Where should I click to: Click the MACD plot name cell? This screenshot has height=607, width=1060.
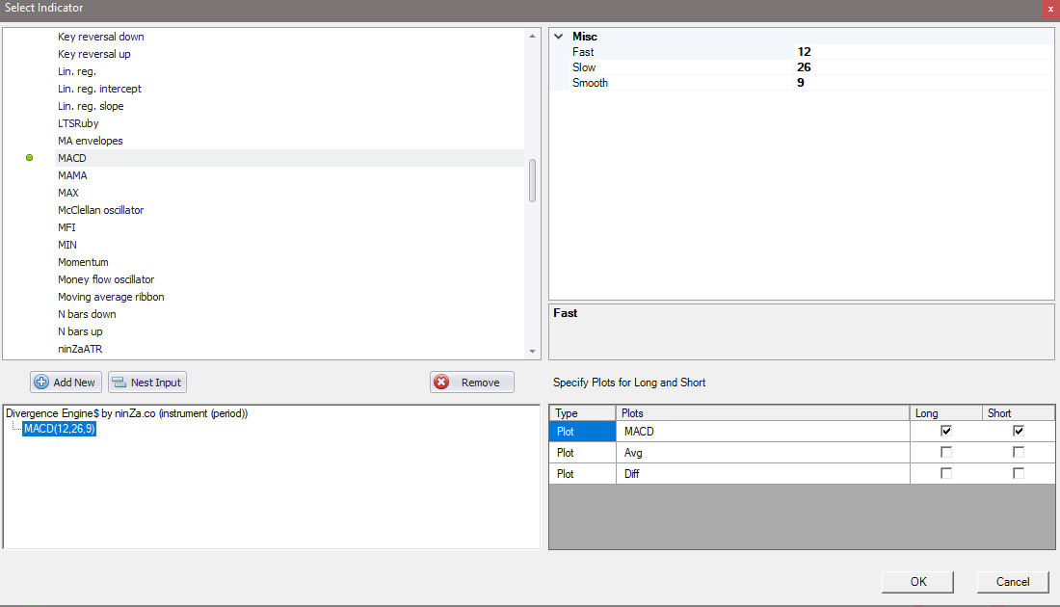pyautogui.click(x=762, y=432)
